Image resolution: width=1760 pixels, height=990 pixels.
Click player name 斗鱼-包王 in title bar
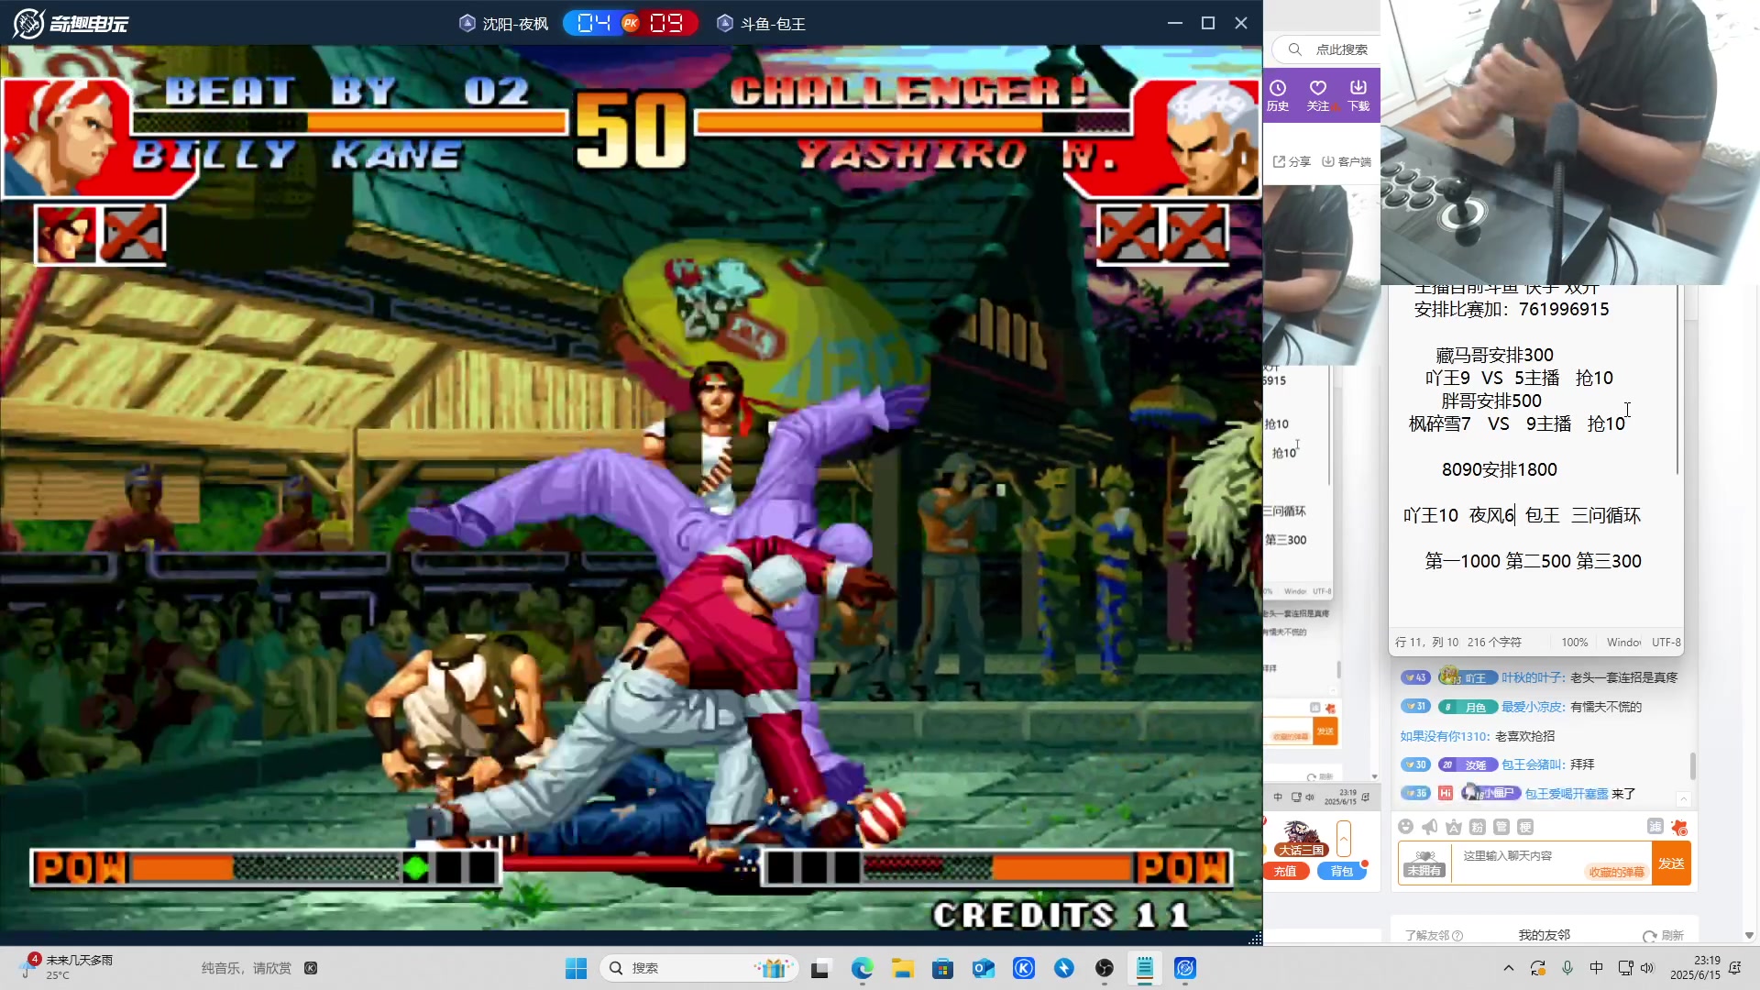772,24
